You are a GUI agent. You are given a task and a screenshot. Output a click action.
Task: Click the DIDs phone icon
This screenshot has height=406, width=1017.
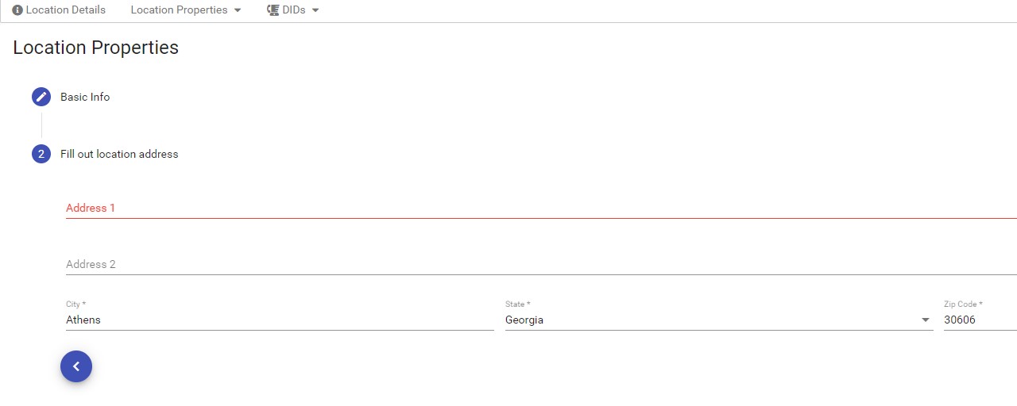273,10
